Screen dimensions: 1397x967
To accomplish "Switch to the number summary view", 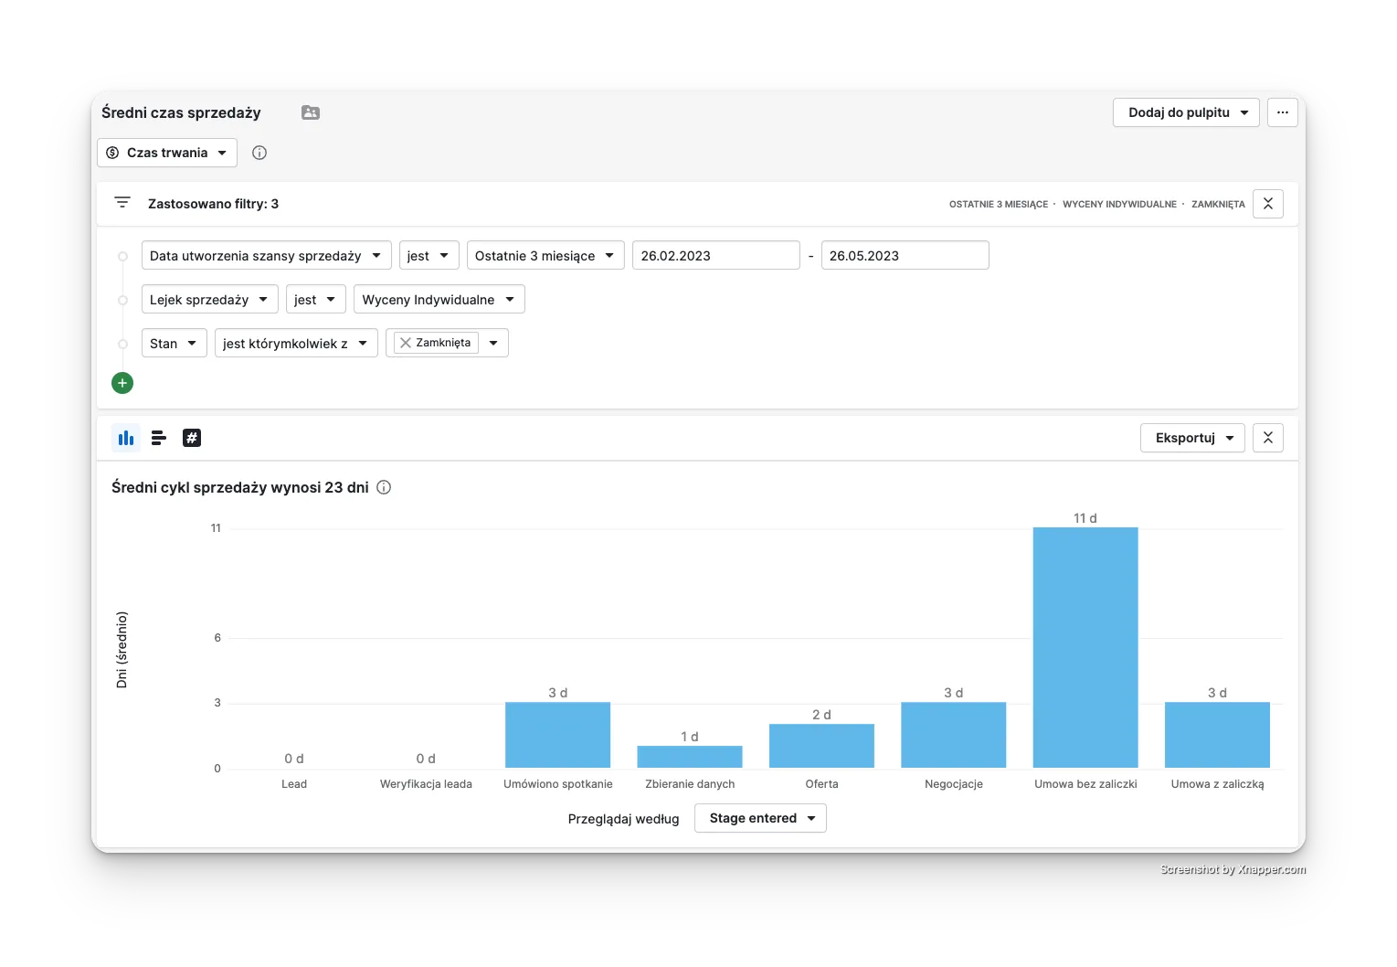I will [x=192, y=438].
